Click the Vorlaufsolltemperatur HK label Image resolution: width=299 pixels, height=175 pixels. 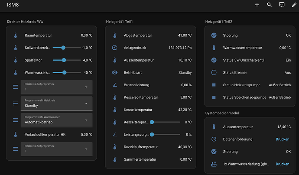45,134
